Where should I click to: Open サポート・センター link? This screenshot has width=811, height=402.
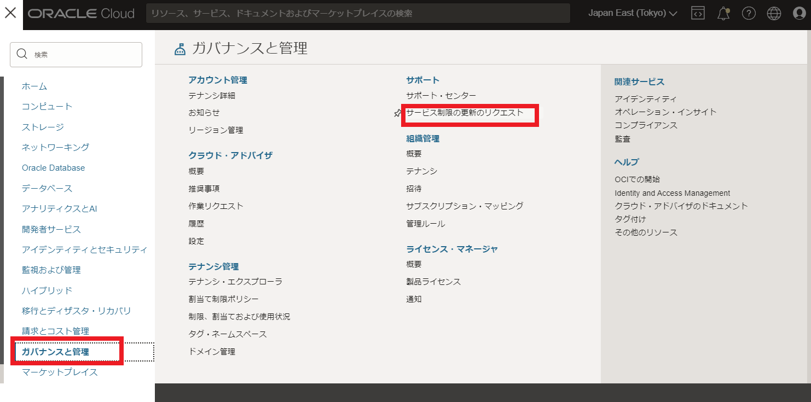point(441,96)
